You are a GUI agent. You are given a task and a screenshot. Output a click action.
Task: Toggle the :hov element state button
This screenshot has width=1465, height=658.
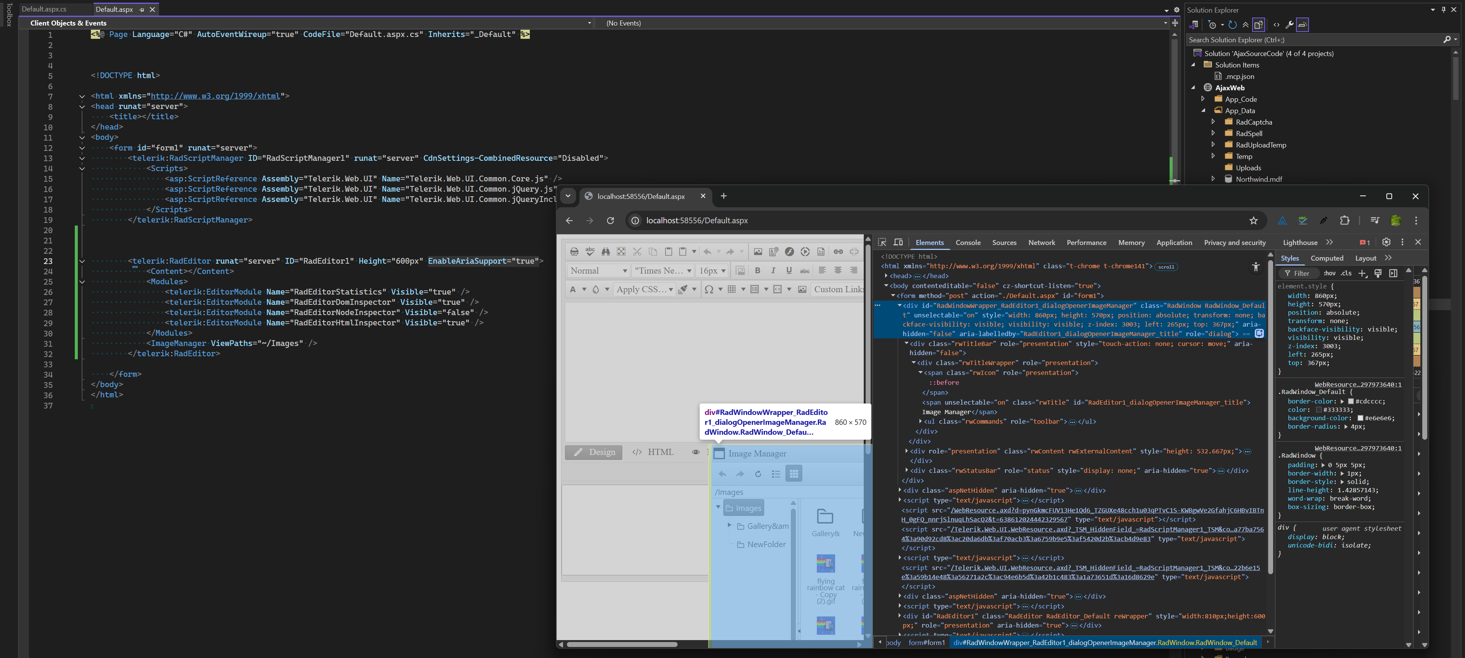(x=1329, y=273)
